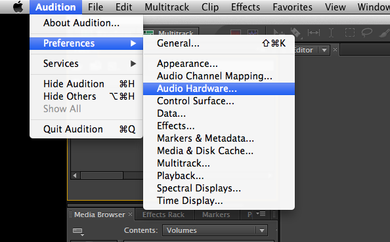Screen dimensions: 390x242
Task: Open the Apple menu
Action: coord(18,7)
